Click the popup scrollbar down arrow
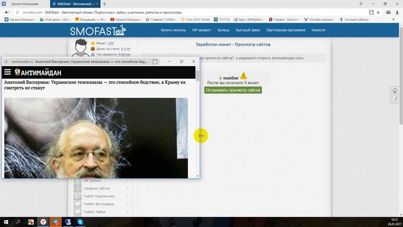The width and height of the screenshot is (403, 227). pos(197,176)
